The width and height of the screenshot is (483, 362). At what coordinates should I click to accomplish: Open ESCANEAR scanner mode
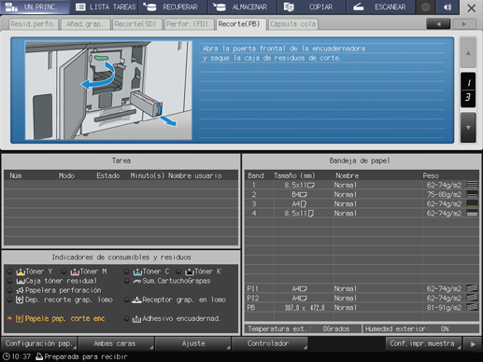pos(380,7)
